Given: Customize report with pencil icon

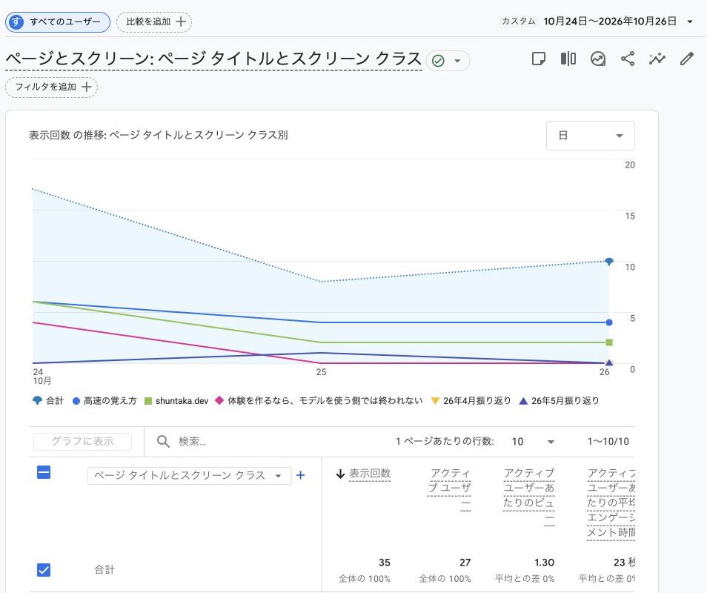Looking at the screenshot, I should (687, 59).
